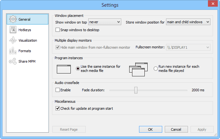
Task: Click the Share MPM icon
Action: tap(13, 61)
